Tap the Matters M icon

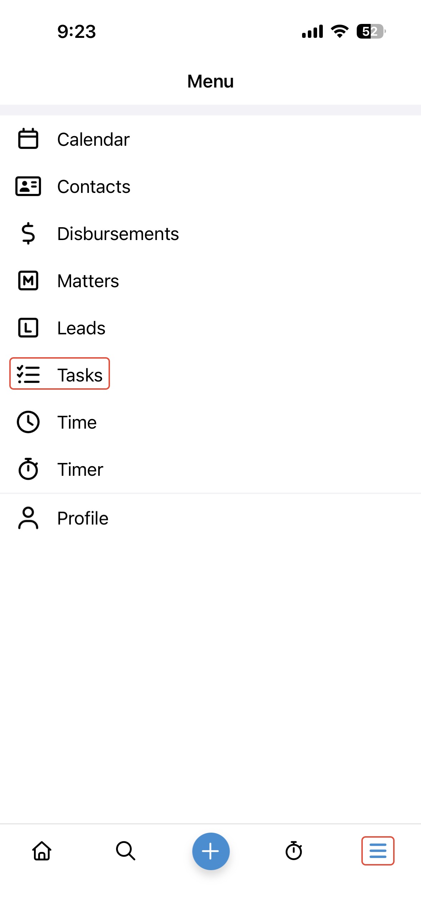point(28,280)
